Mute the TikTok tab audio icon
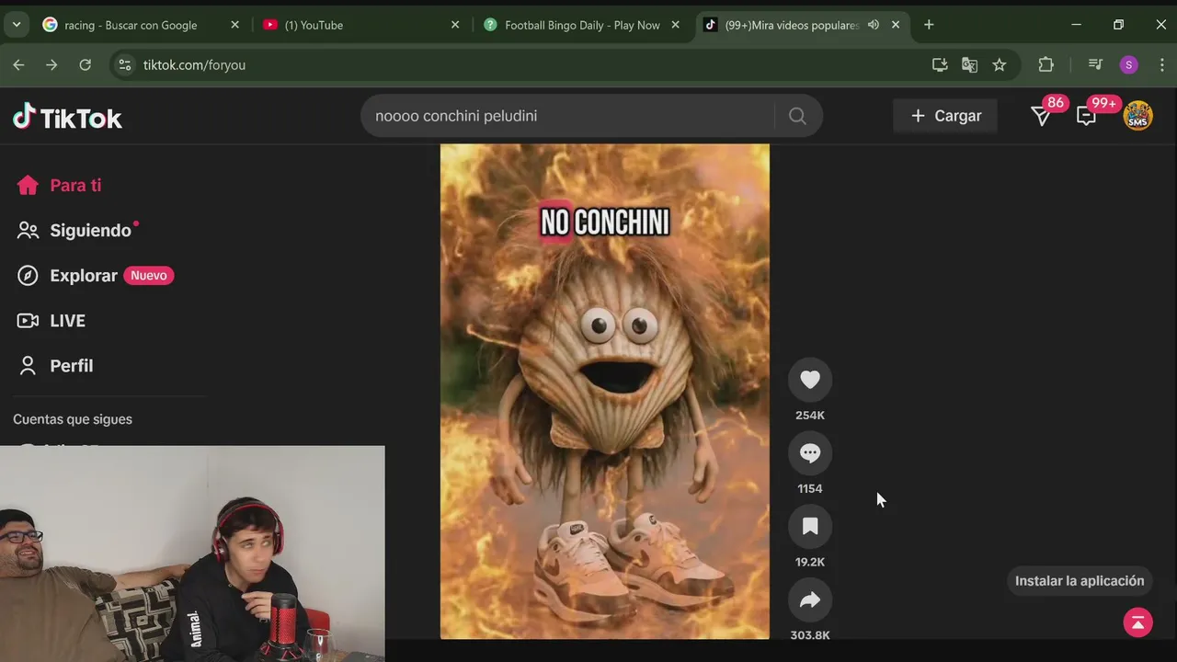The height and width of the screenshot is (662, 1177). pyautogui.click(x=873, y=25)
